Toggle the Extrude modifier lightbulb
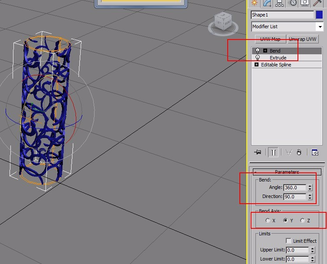The height and width of the screenshot is (264, 327). [258, 57]
